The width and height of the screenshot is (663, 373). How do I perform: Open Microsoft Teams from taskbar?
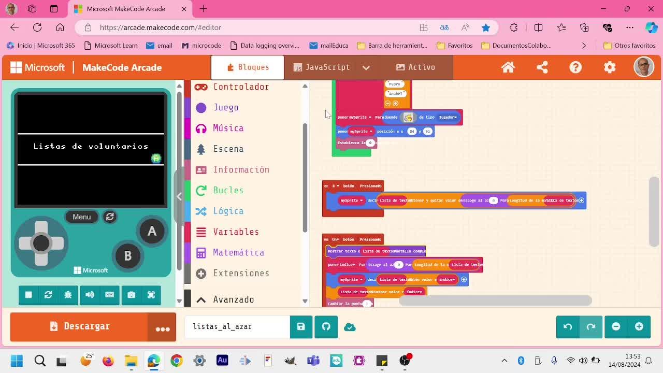(x=313, y=361)
